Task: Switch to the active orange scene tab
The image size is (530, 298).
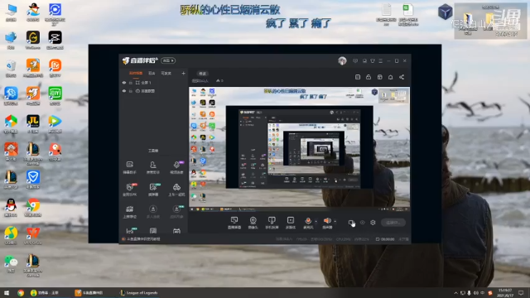Action: tap(136, 73)
